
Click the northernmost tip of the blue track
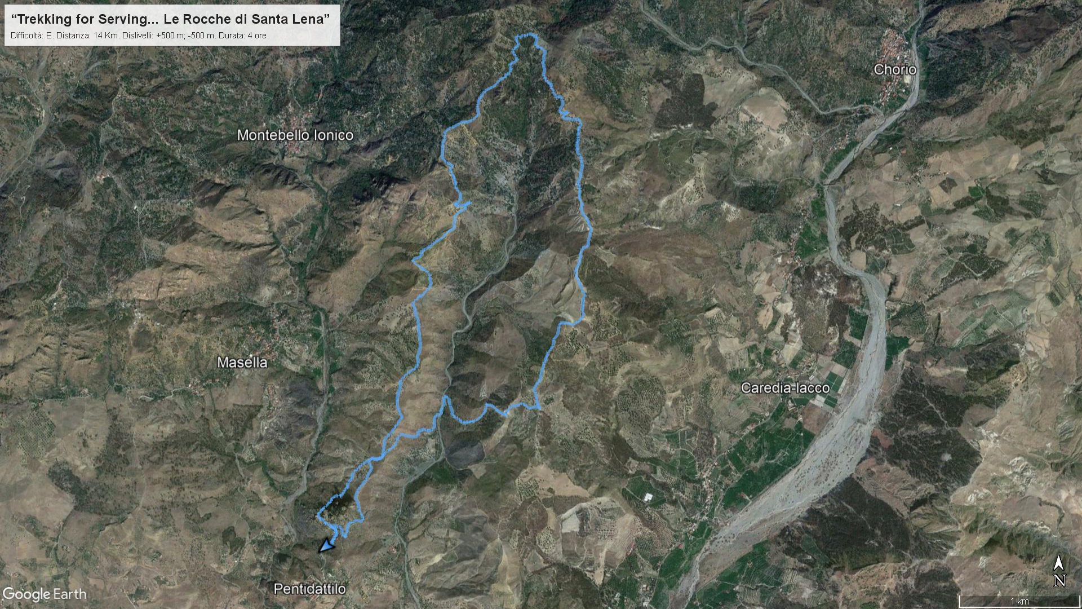pos(527,36)
